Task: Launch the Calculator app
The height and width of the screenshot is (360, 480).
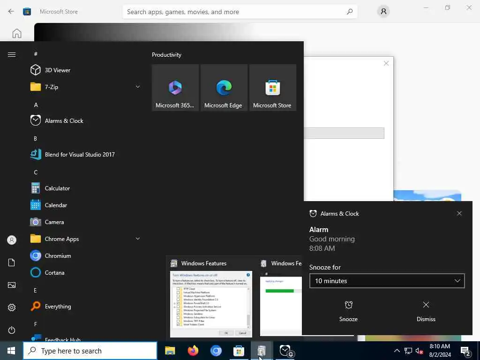Action: pyautogui.click(x=86, y=188)
